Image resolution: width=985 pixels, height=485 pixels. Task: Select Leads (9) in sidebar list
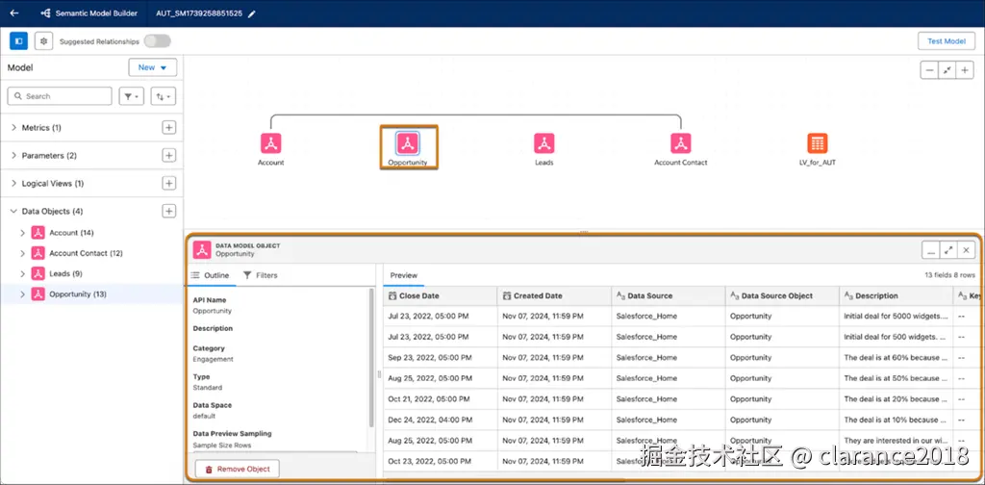tap(66, 274)
